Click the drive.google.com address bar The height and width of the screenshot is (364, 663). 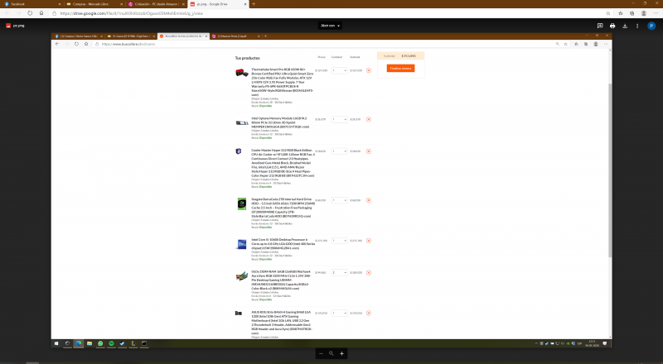pyautogui.click(x=249, y=14)
